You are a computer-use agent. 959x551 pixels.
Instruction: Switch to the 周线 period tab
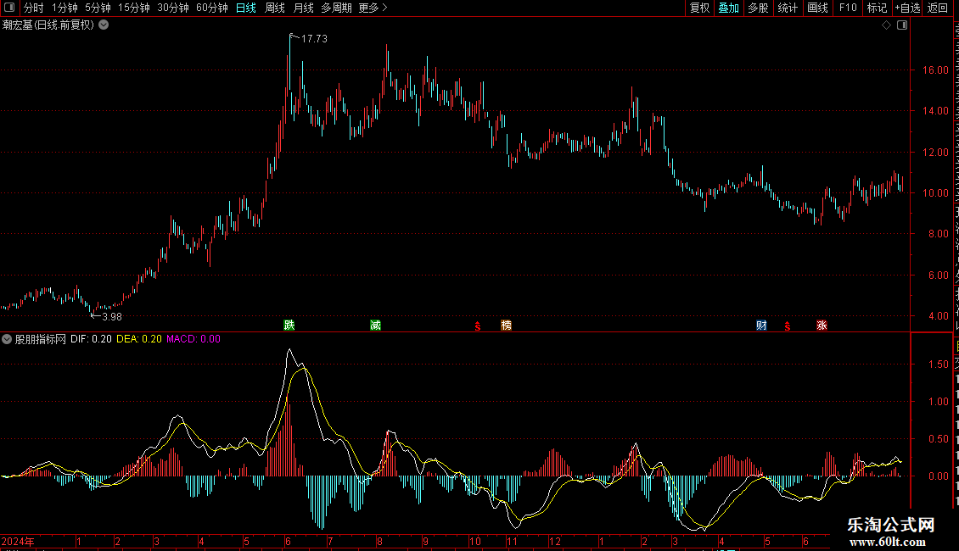(x=275, y=8)
